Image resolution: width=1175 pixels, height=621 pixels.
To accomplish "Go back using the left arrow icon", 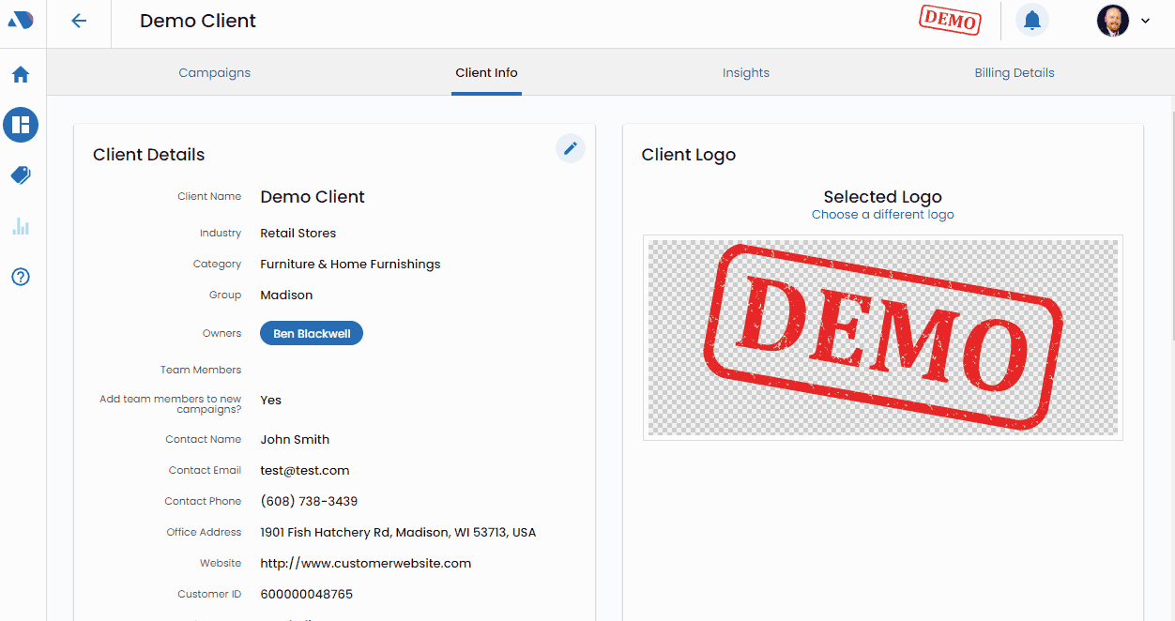I will point(79,21).
